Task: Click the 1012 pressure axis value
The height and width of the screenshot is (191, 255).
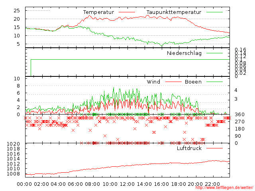Action: [x=13, y=164]
